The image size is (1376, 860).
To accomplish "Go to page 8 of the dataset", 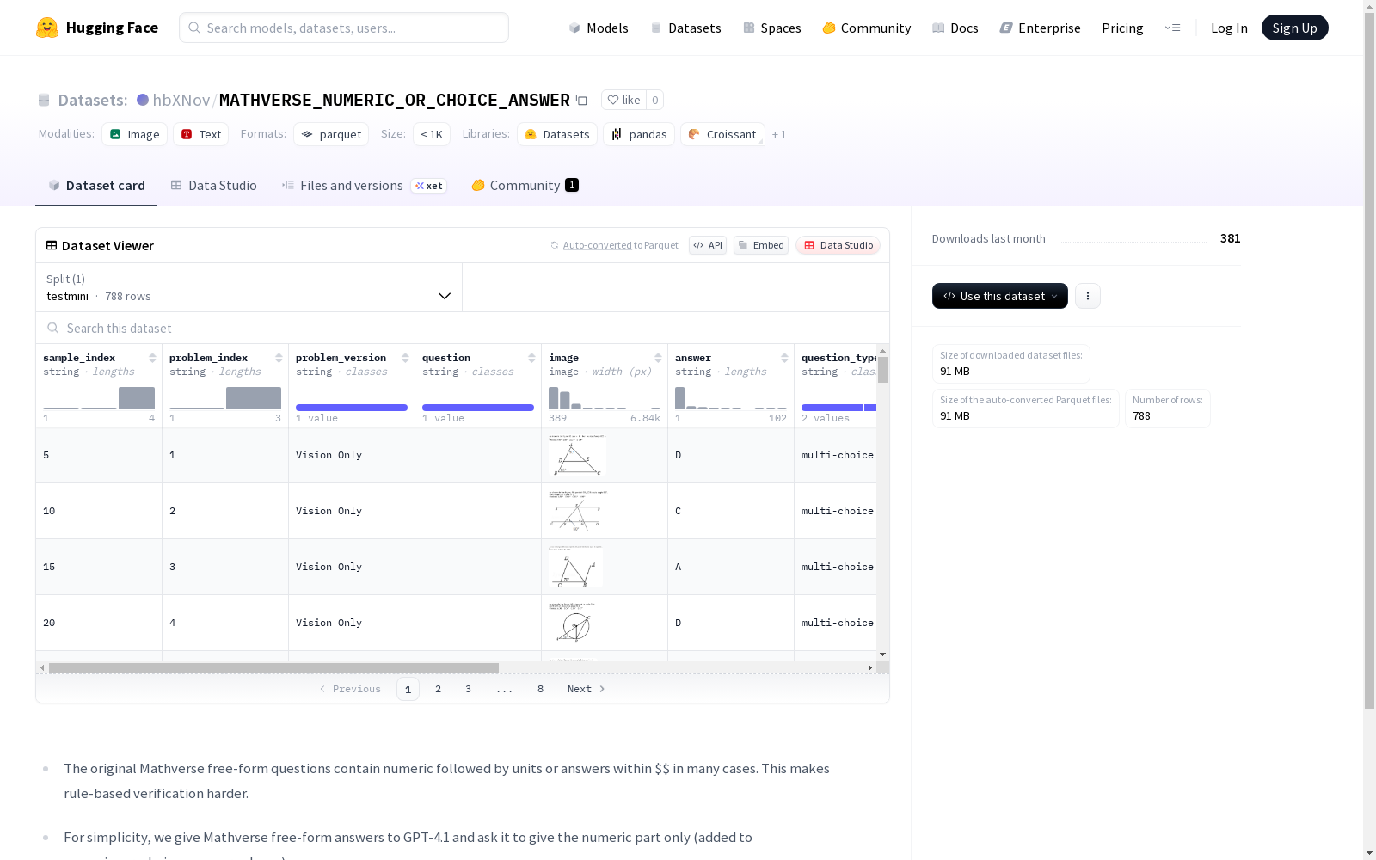I will click(x=541, y=689).
